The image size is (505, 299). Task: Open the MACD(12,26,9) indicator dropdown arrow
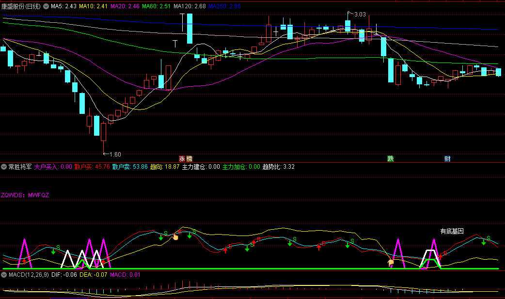coord(4,275)
